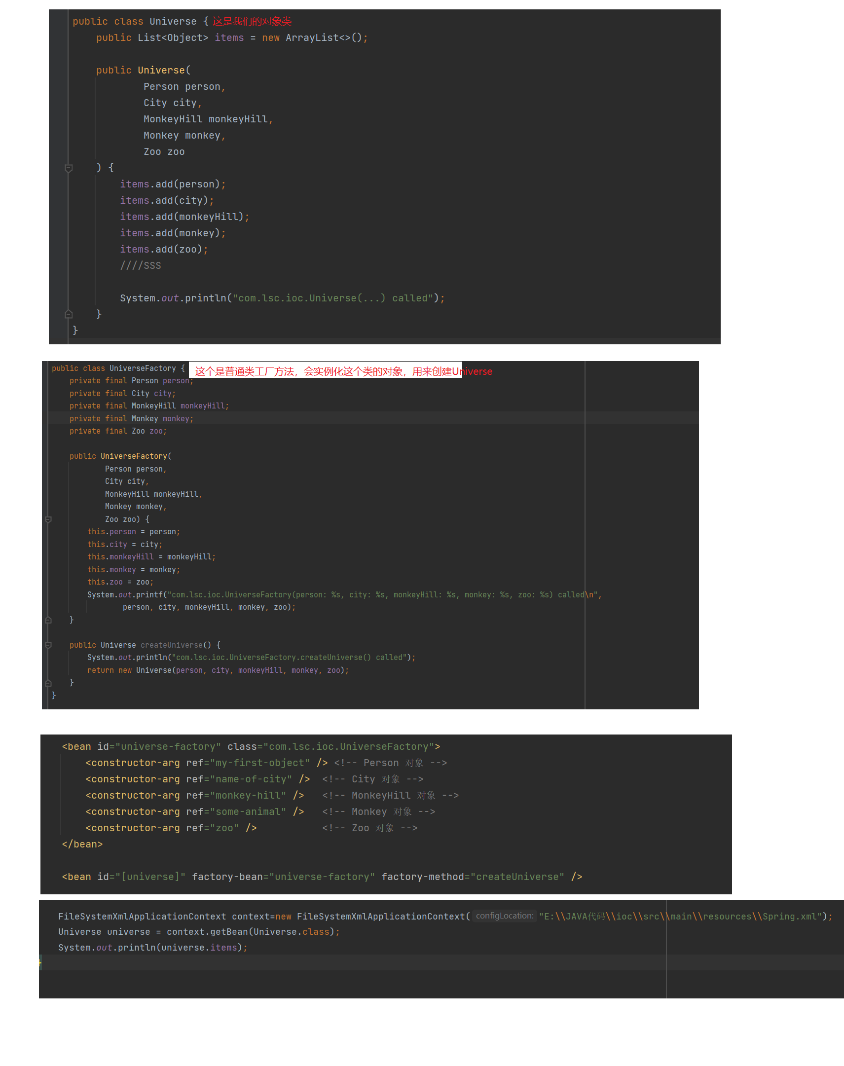Click the field "private final MonkeyHill monkeyHill;"
The image size is (844, 1066).
(149, 406)
